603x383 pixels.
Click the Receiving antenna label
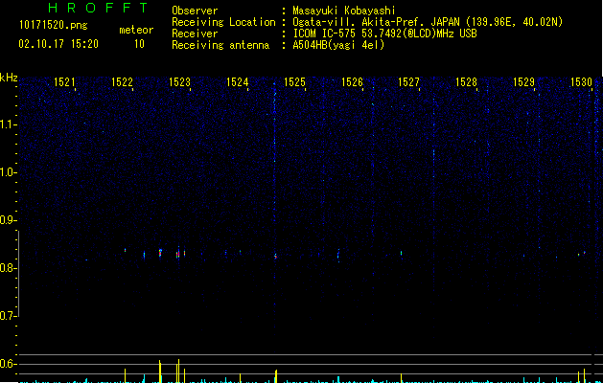(x=220, y=45)
